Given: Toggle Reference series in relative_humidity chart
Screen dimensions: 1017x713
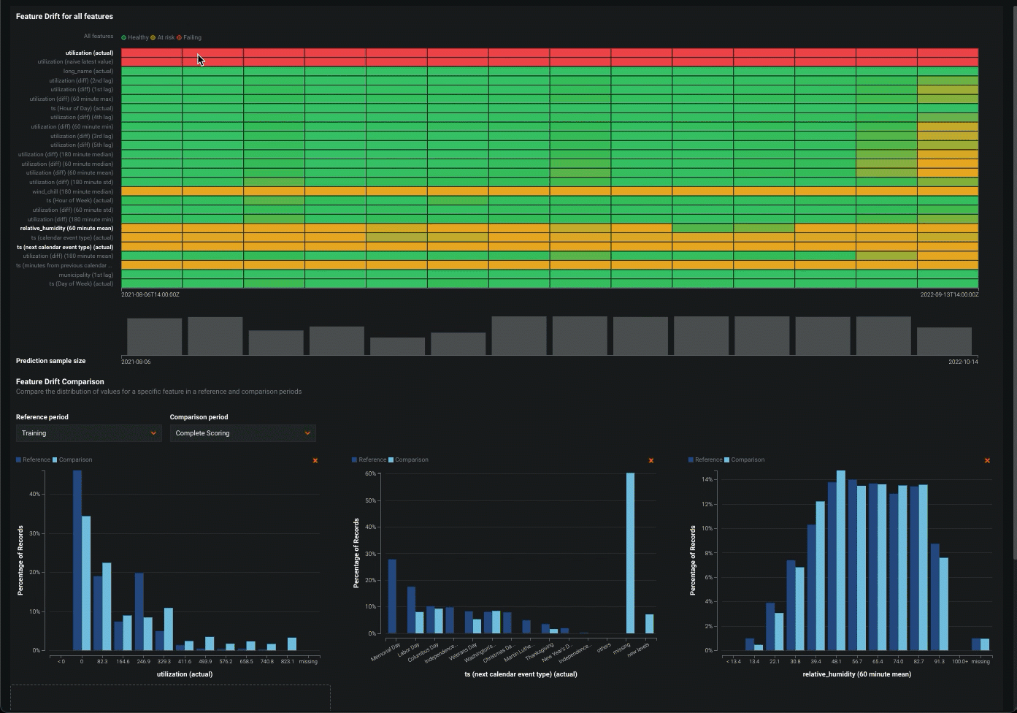Looking at the screenshot, I should [x=708, y=460].
